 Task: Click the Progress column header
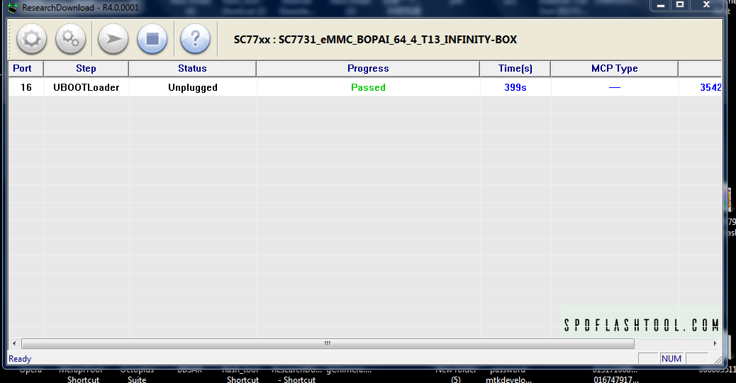tap(368, 69)
